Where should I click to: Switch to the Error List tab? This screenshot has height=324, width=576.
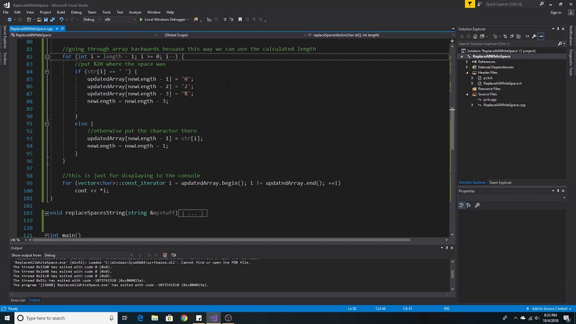(x=18, y=300)
